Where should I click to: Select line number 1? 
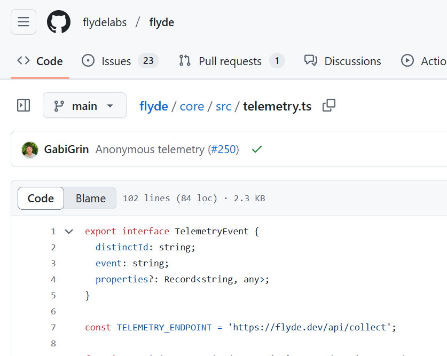[x=53, y=231]
